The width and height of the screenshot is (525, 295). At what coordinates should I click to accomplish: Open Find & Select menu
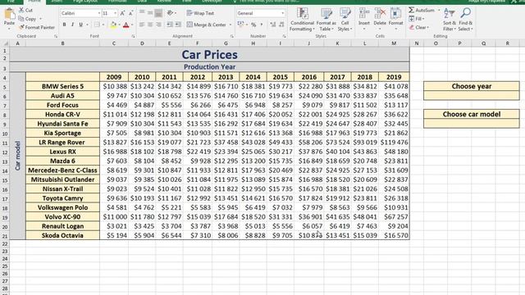pyautogui.click(x=465, y=20)
